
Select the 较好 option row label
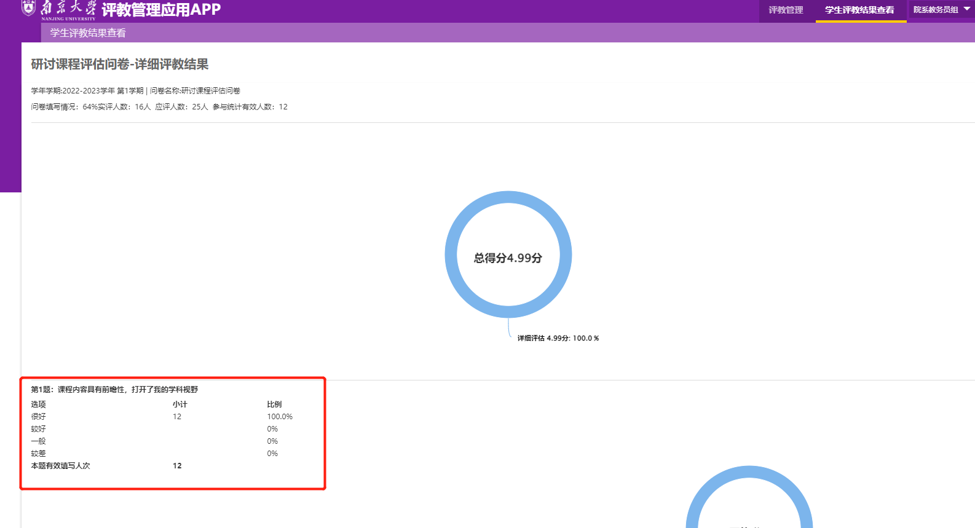pos(38,428)
